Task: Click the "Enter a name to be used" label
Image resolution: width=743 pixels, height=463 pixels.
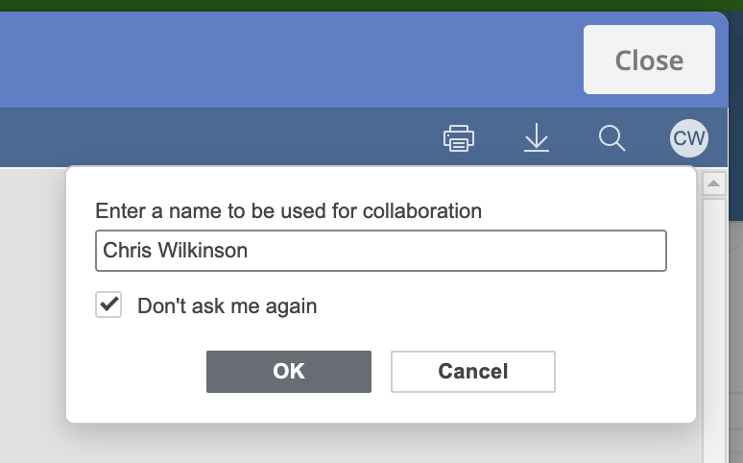Action: pos(289,211)
